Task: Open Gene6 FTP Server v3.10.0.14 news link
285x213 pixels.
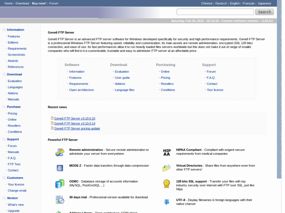Action: click(x=75, y=123)
